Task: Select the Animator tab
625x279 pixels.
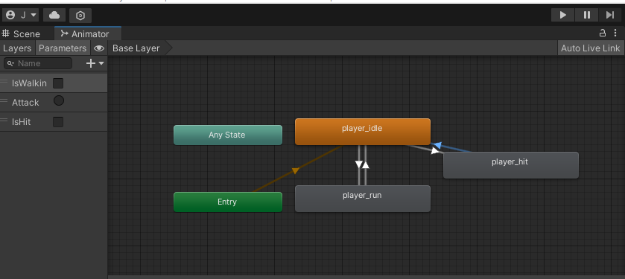Action: tap(88, 33)
